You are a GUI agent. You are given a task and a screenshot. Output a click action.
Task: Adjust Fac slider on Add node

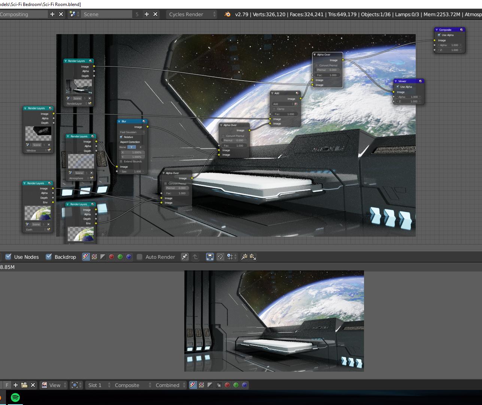285,114
